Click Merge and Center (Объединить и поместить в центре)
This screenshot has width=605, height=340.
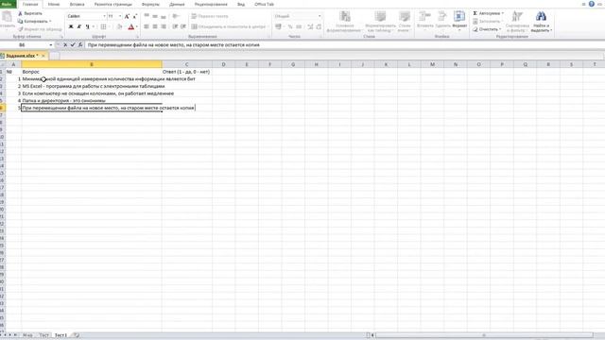(229, 26)
